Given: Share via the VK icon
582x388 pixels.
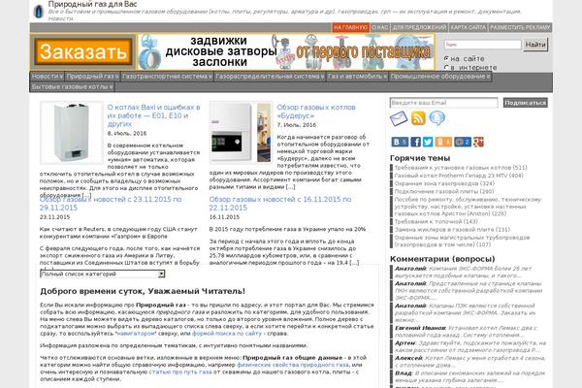Looking at the screenshot, I should pyautogui.click(x=400, y=142).
